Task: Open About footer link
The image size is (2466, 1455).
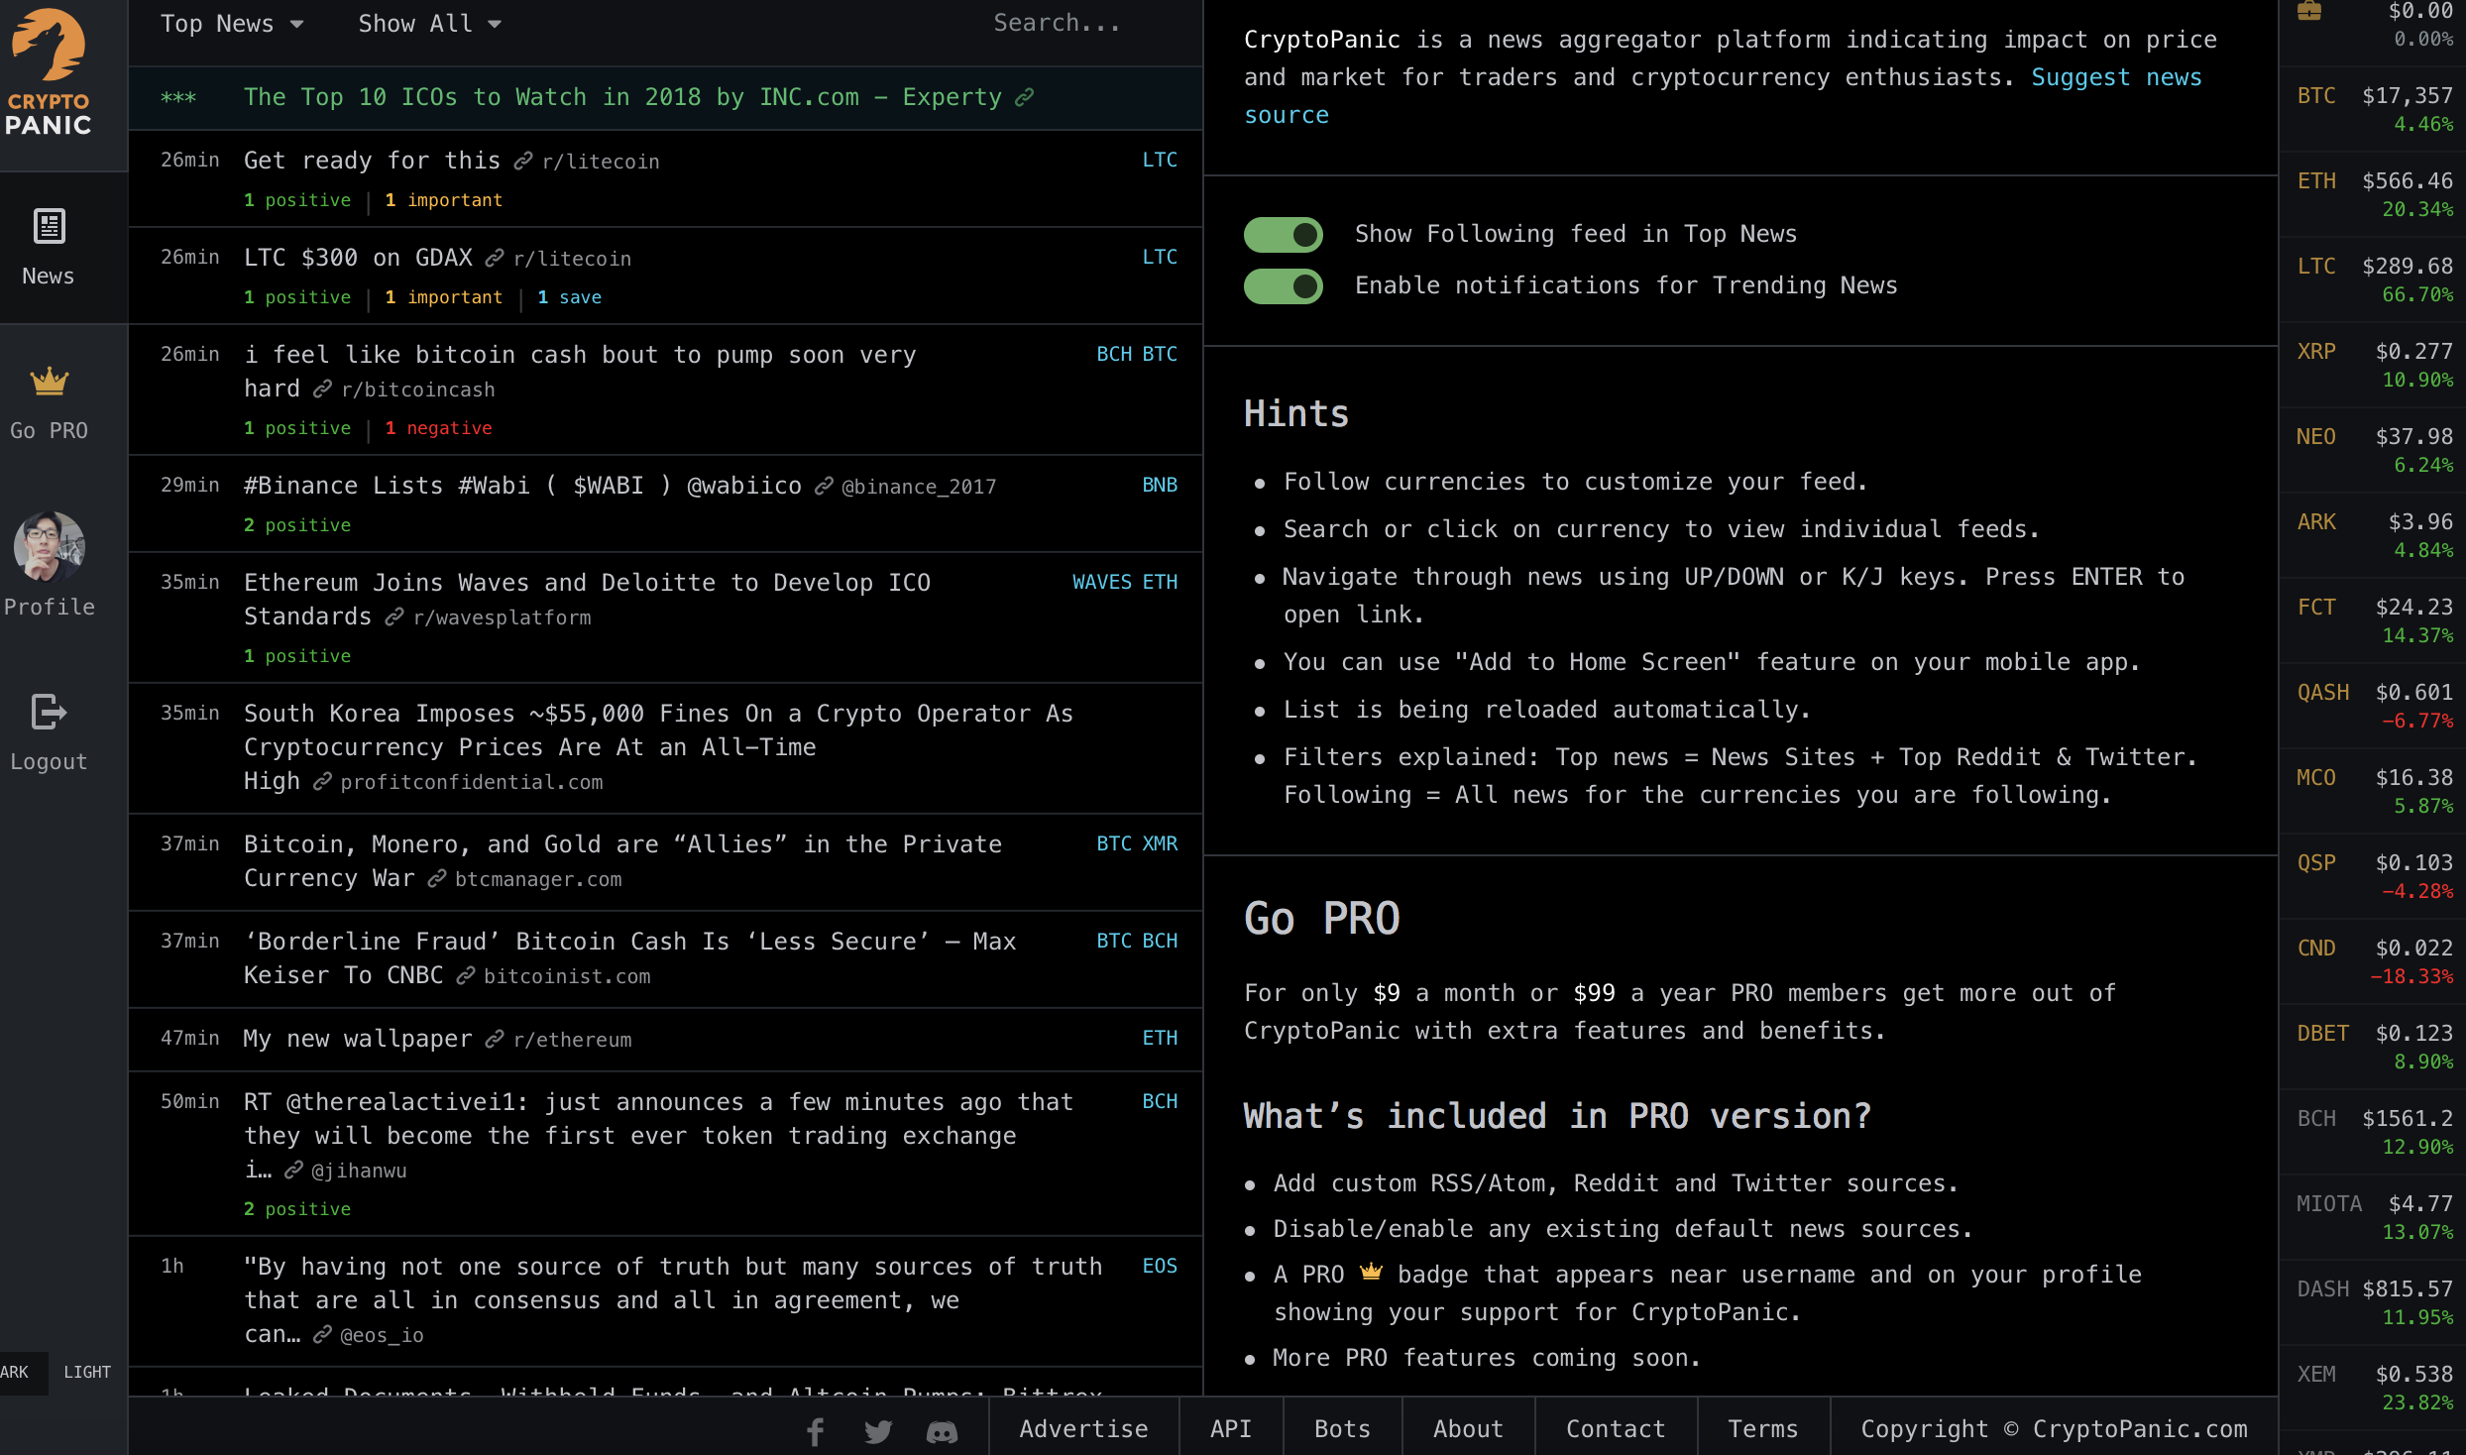Action: pyautogui.click(x=1468, y=1428)
